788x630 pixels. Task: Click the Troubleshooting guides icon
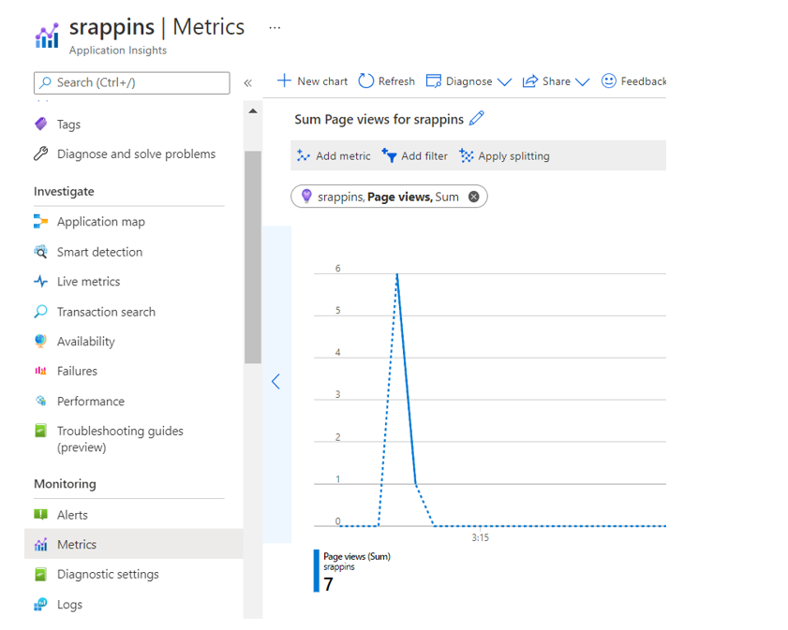pos(40,431)
